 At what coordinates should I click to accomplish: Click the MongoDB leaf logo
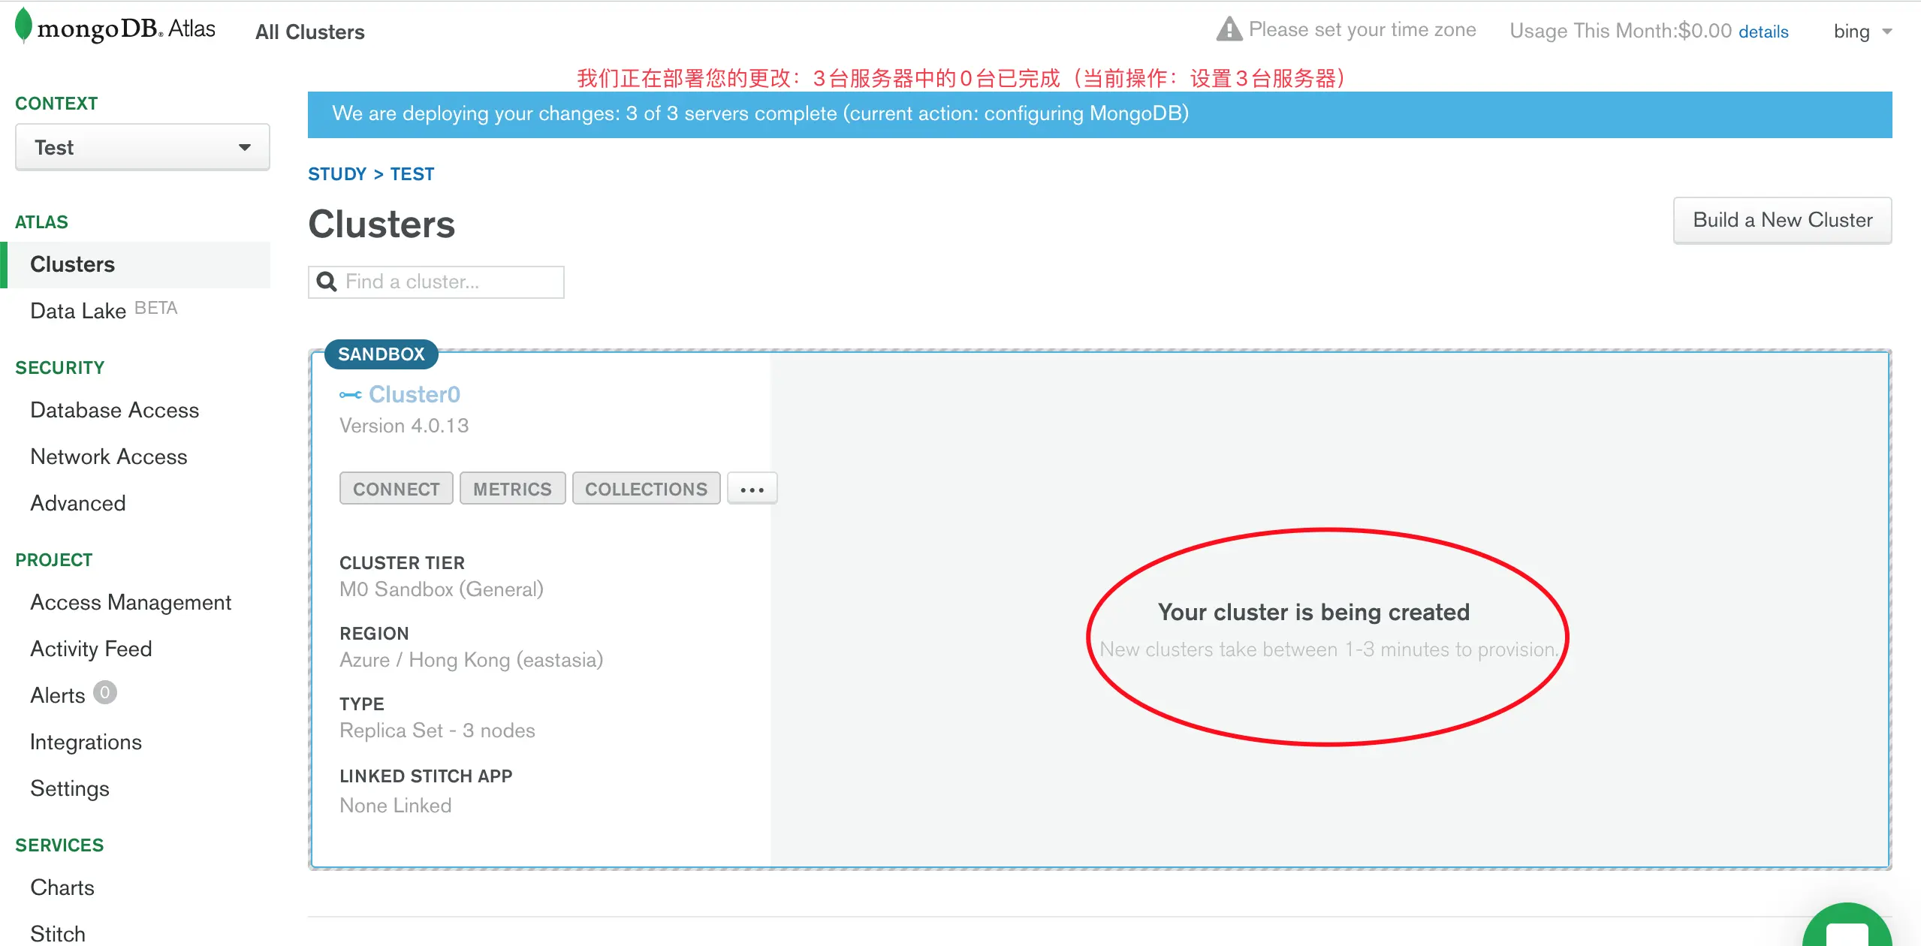(x=23, y=25)
